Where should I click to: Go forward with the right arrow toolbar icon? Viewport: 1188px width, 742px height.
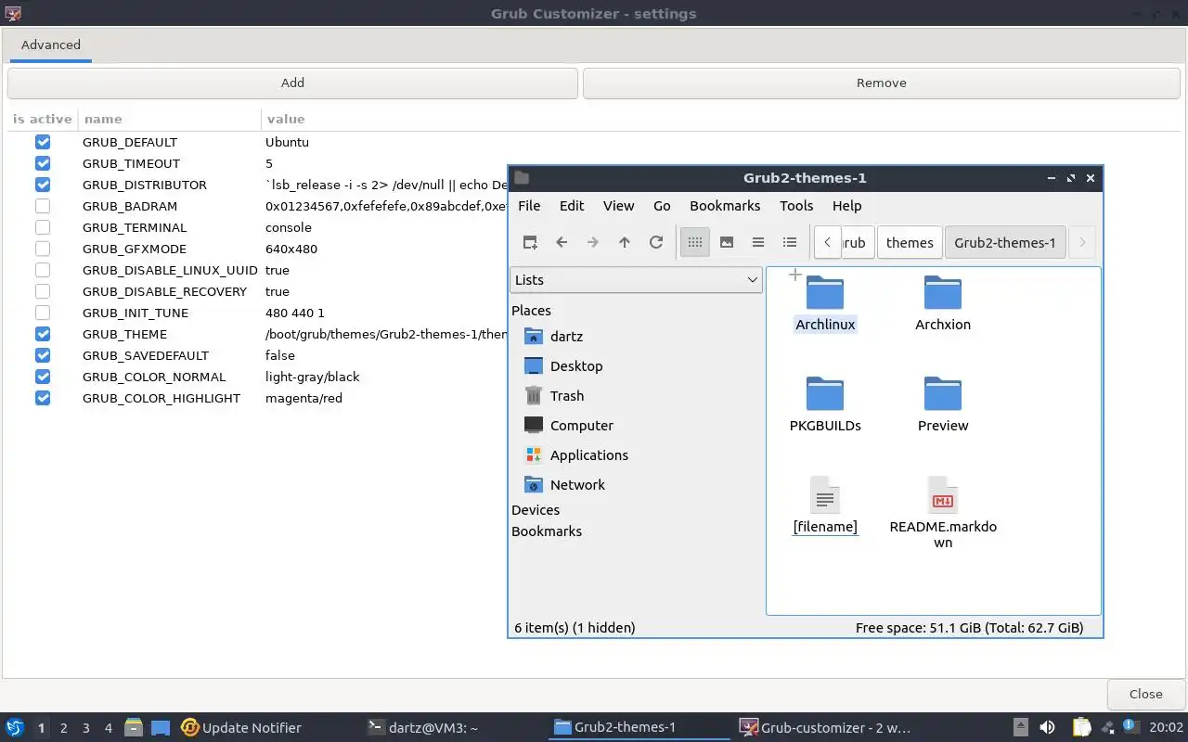[593, 242]
